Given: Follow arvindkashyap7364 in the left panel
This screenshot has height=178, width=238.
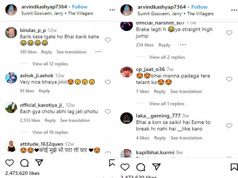Looking at the screenshot, I should (x=80, y=7).
